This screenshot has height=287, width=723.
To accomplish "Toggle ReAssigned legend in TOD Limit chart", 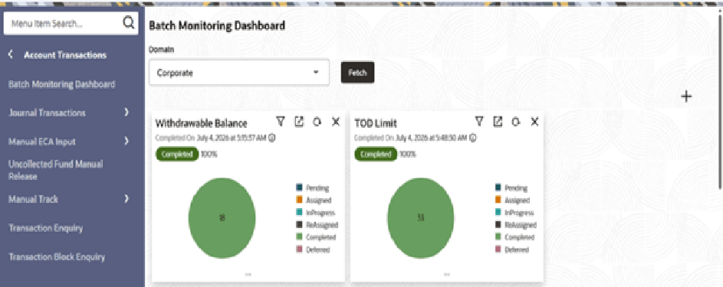I will click(515, 225).
